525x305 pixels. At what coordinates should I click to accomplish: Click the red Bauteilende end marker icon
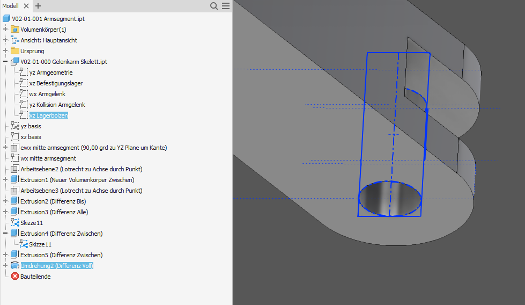(14, 276)
